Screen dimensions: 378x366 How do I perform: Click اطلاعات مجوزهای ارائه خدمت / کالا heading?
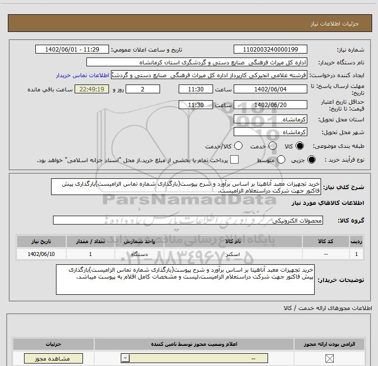(x=328, y=308)
